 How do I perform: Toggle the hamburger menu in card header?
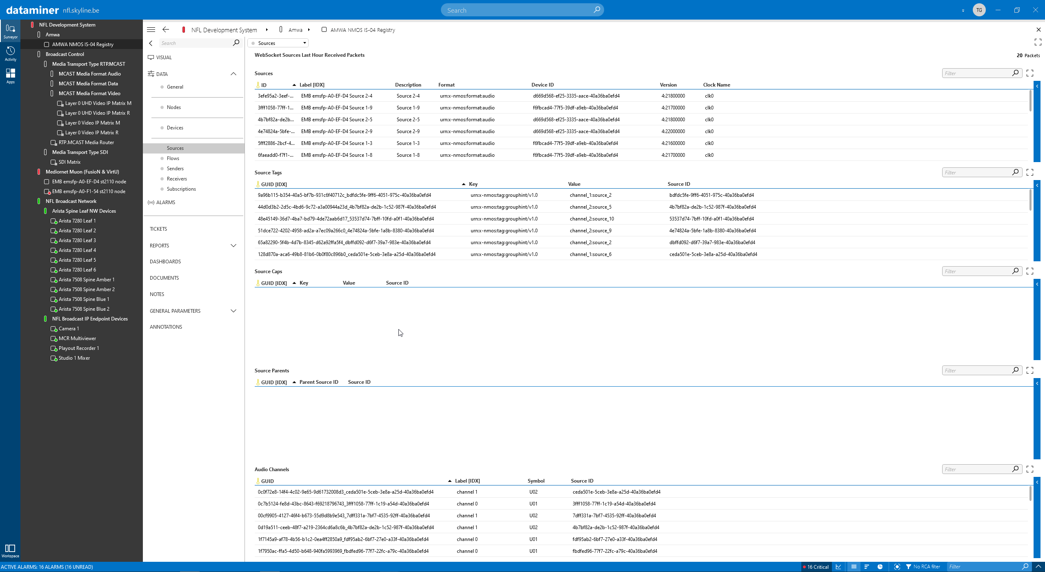[x=151, y=29]
